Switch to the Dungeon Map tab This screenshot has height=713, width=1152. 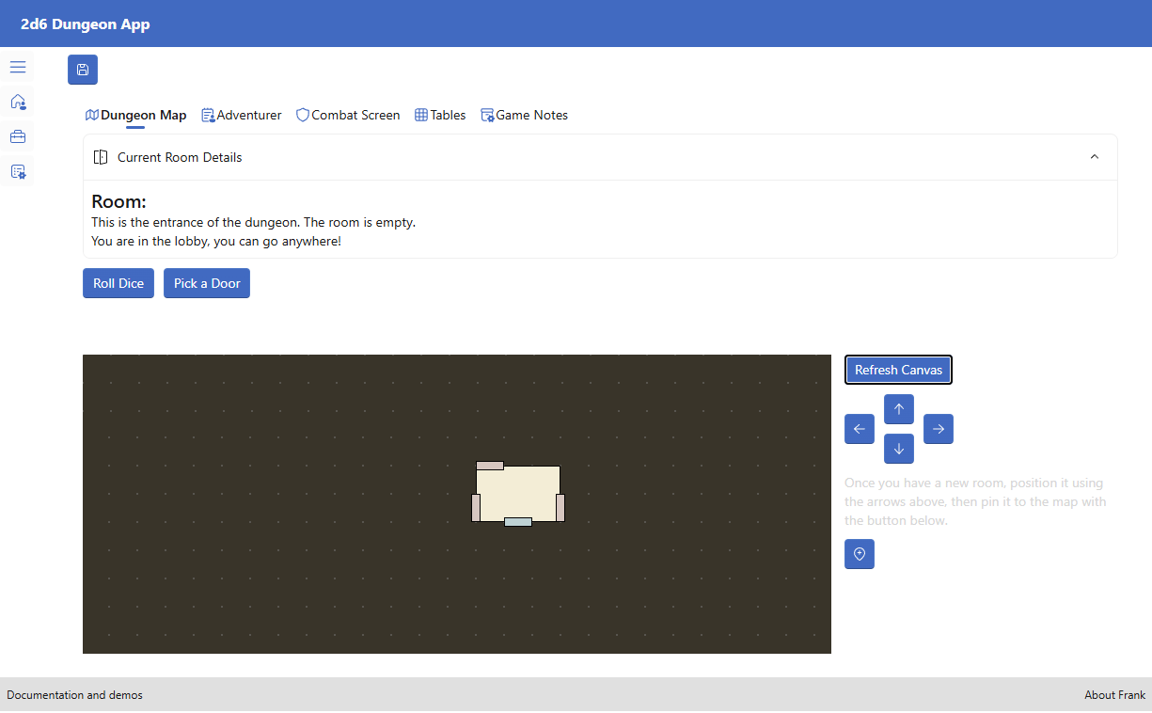pyautogui.click(x=135, y=115)
